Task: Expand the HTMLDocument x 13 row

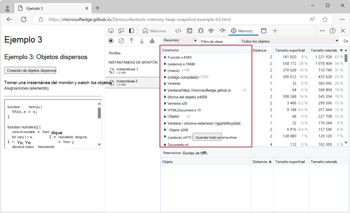Action: click(165, 110)
